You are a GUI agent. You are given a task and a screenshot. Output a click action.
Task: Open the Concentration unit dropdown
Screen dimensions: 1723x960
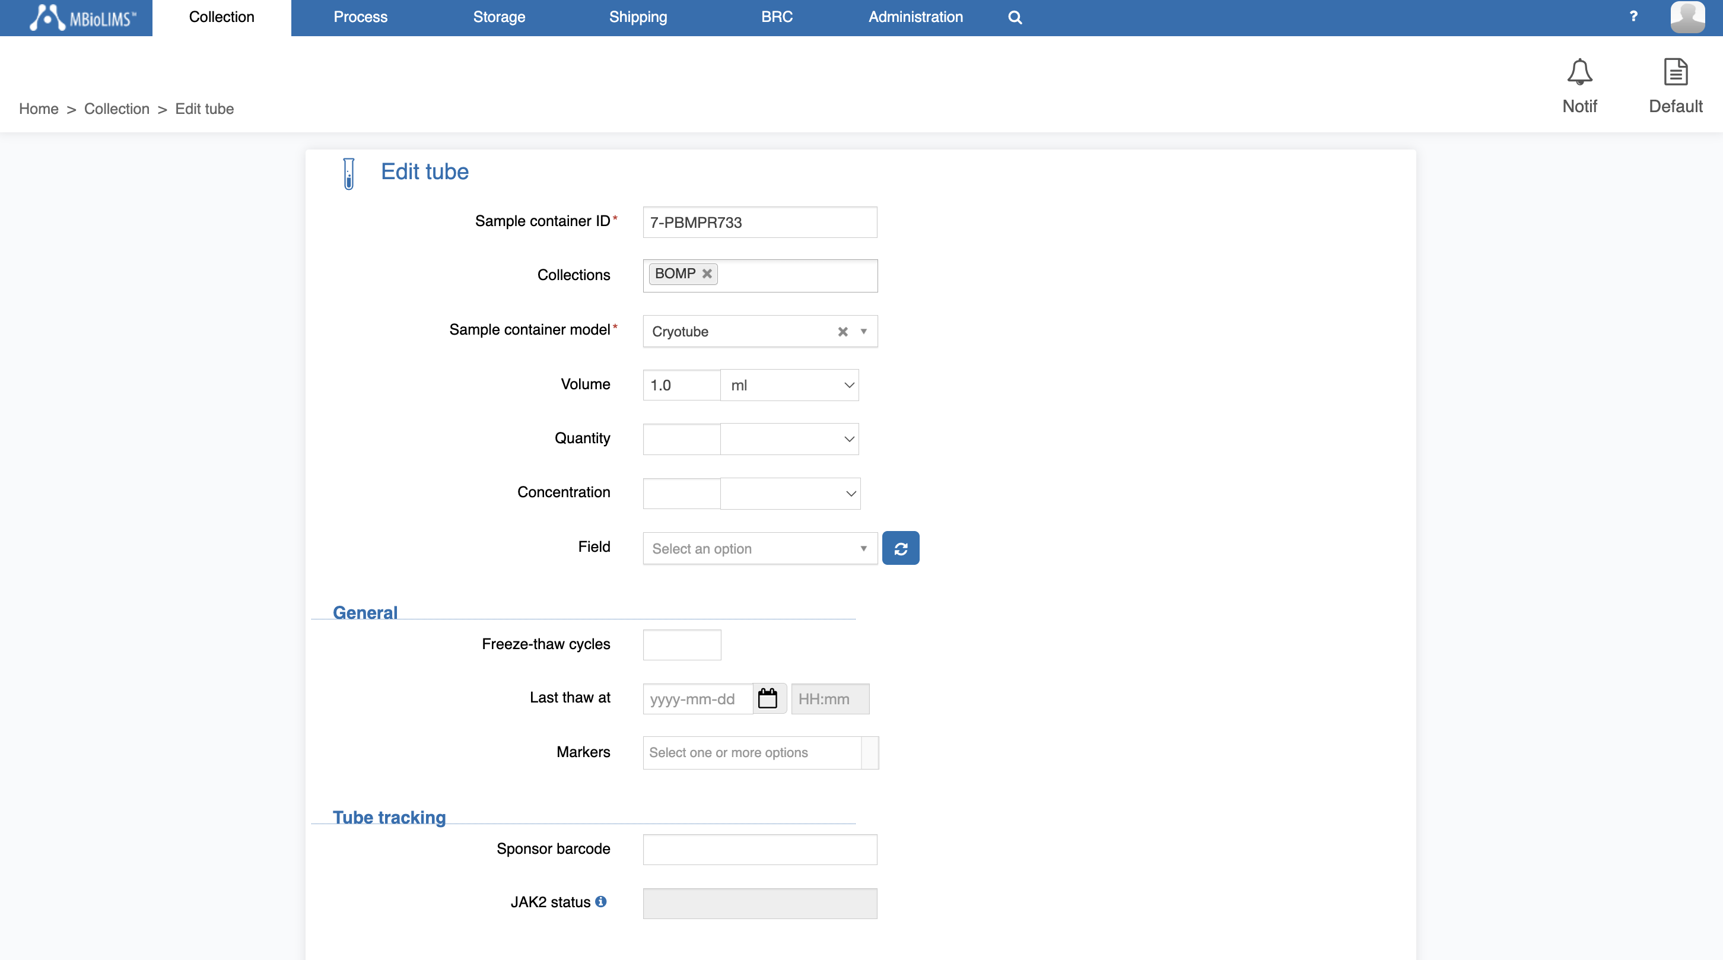pos(790,493)
